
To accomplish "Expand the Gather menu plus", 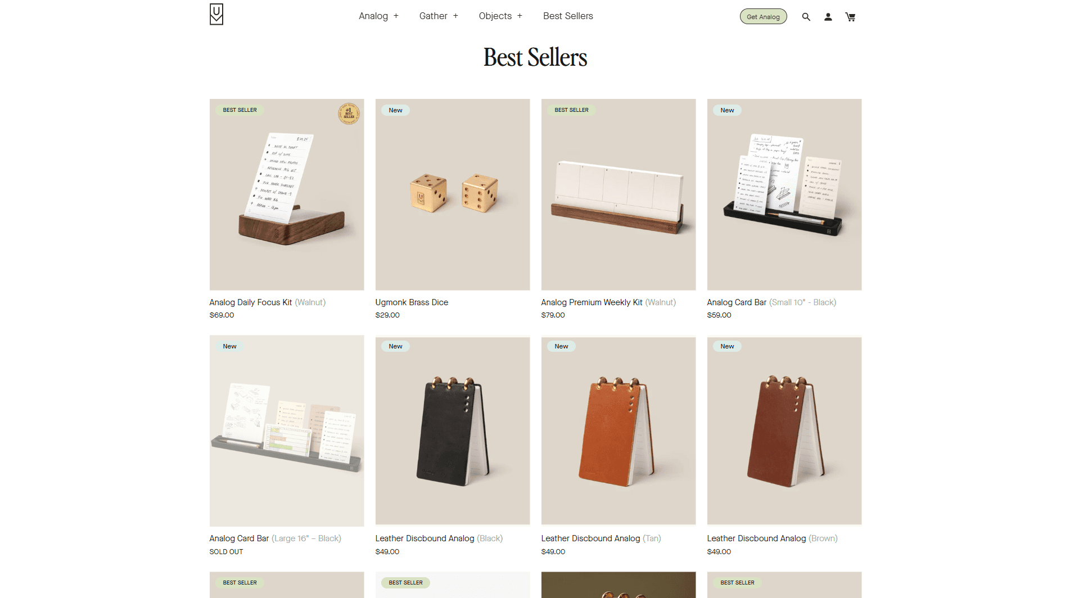I will [455, 16].
